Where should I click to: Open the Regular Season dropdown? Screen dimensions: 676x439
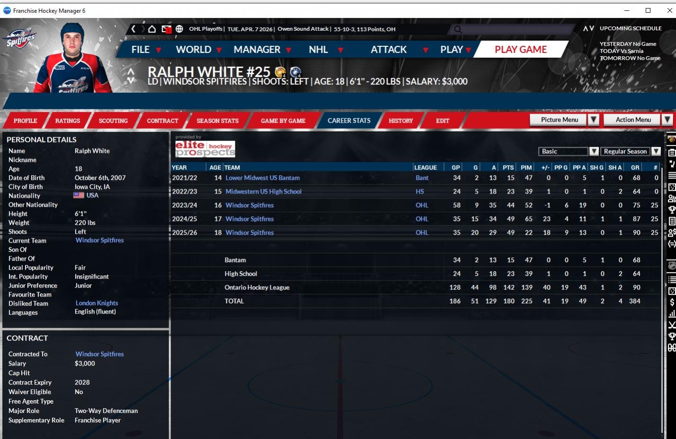click(x=630, y=151)
